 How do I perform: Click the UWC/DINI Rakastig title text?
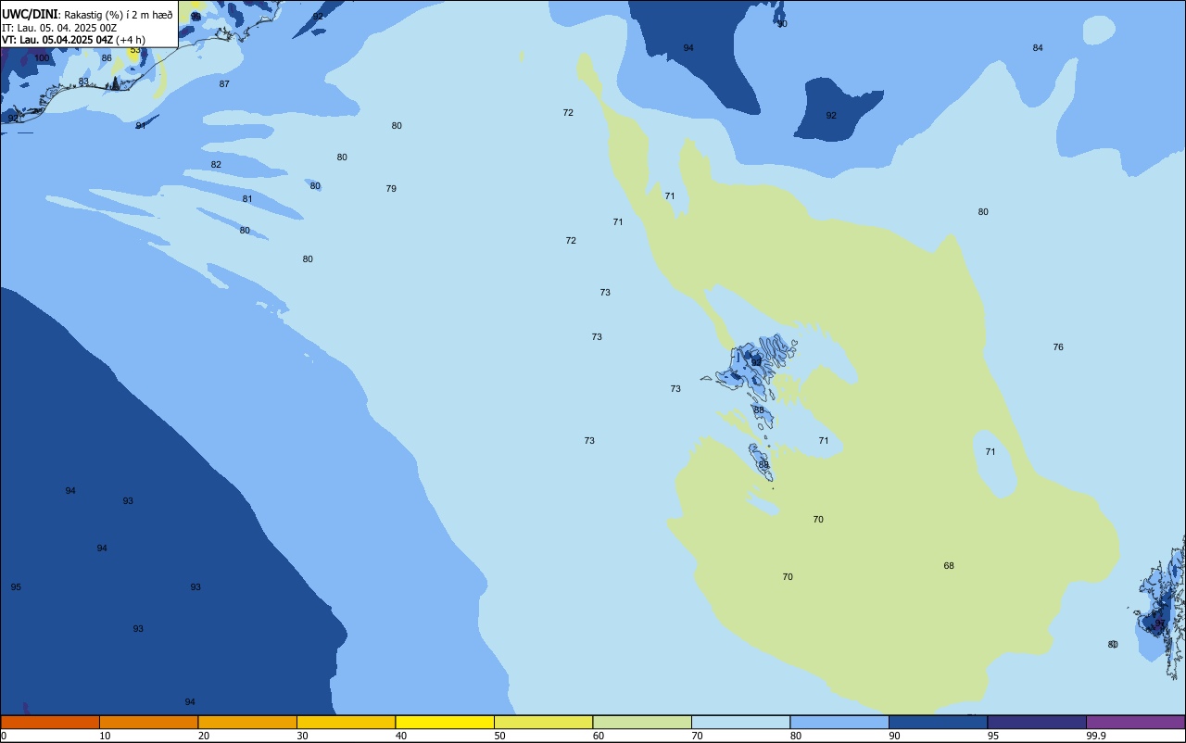coord(87,14)
